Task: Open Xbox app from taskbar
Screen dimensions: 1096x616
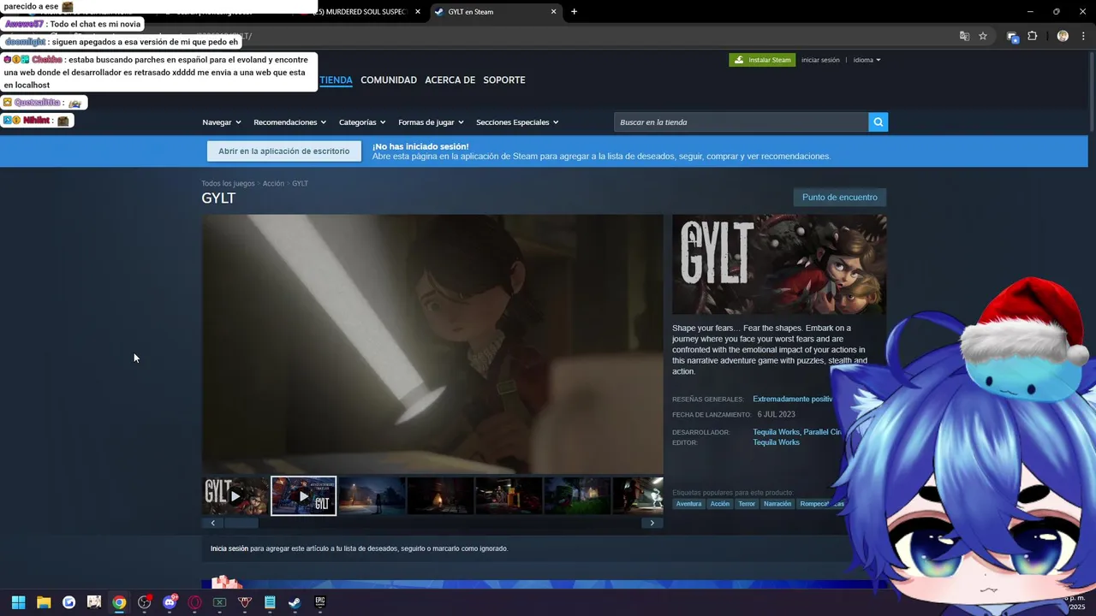Action: point(219,602)
